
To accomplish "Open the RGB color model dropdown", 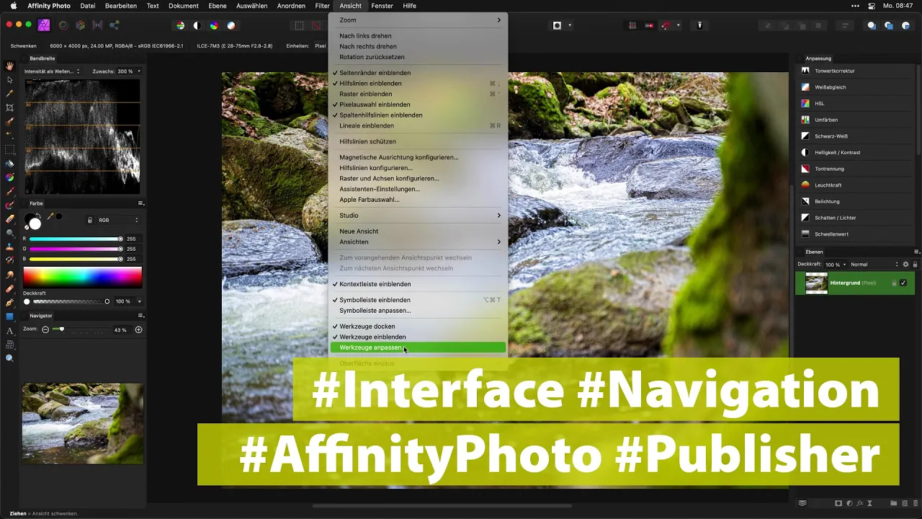I will 118,220.
